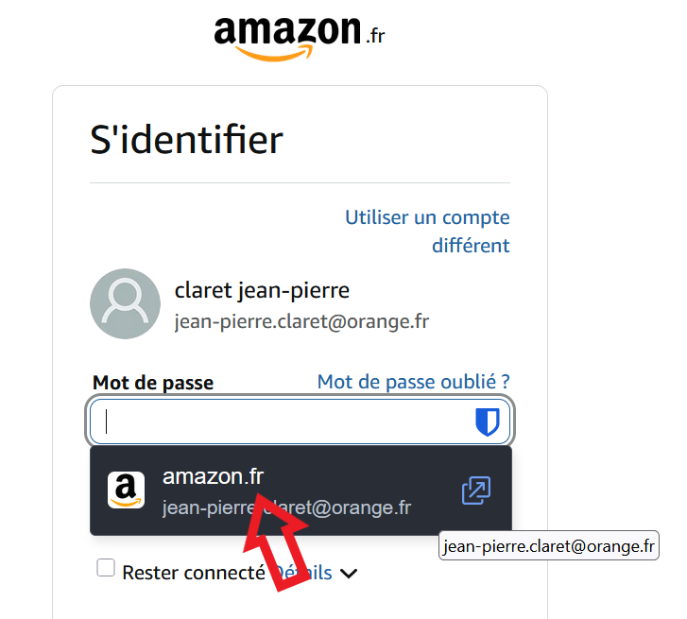Click the S'identifier heading
This screenshot has width=687, height=619.
pos(186,141)
